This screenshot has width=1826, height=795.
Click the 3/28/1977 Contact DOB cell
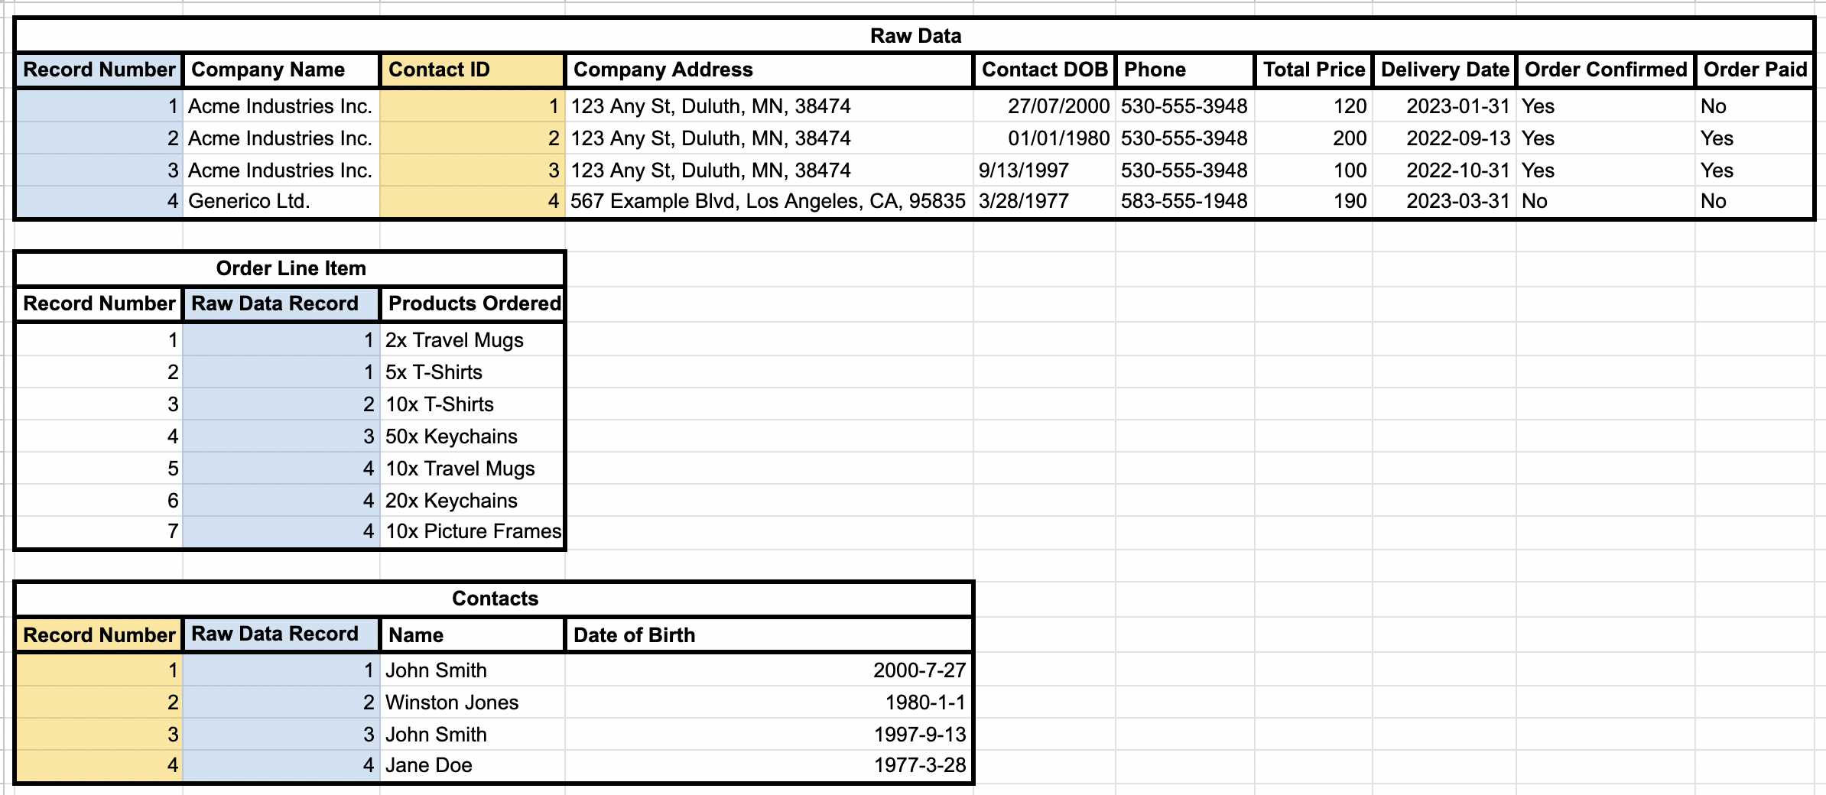point(1045,202)
